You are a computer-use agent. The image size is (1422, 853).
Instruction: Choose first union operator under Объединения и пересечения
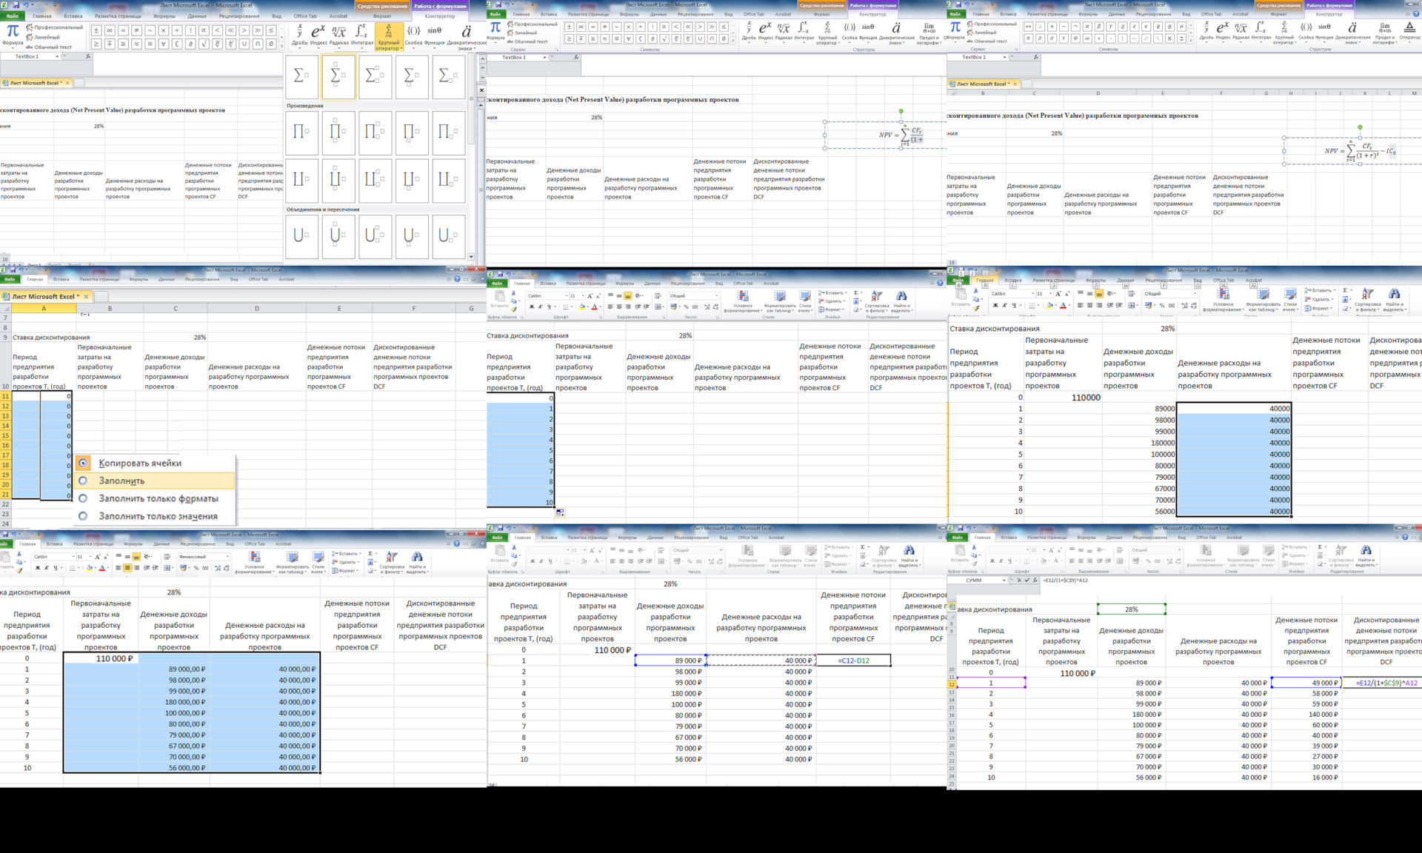301,236
